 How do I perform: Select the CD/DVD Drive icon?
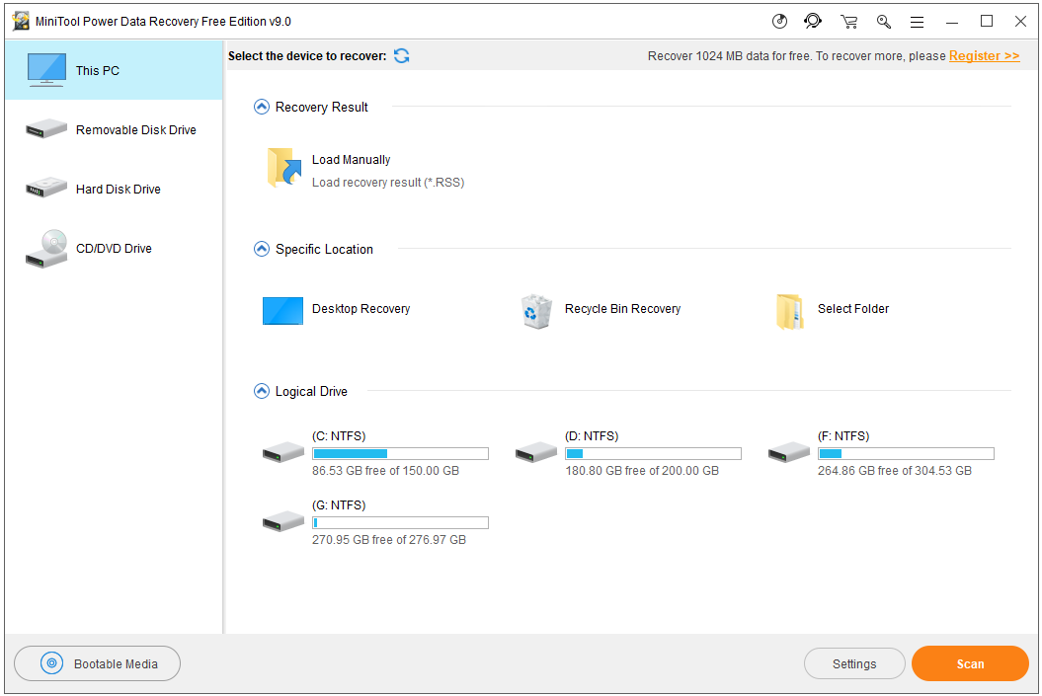pos(46,249)
